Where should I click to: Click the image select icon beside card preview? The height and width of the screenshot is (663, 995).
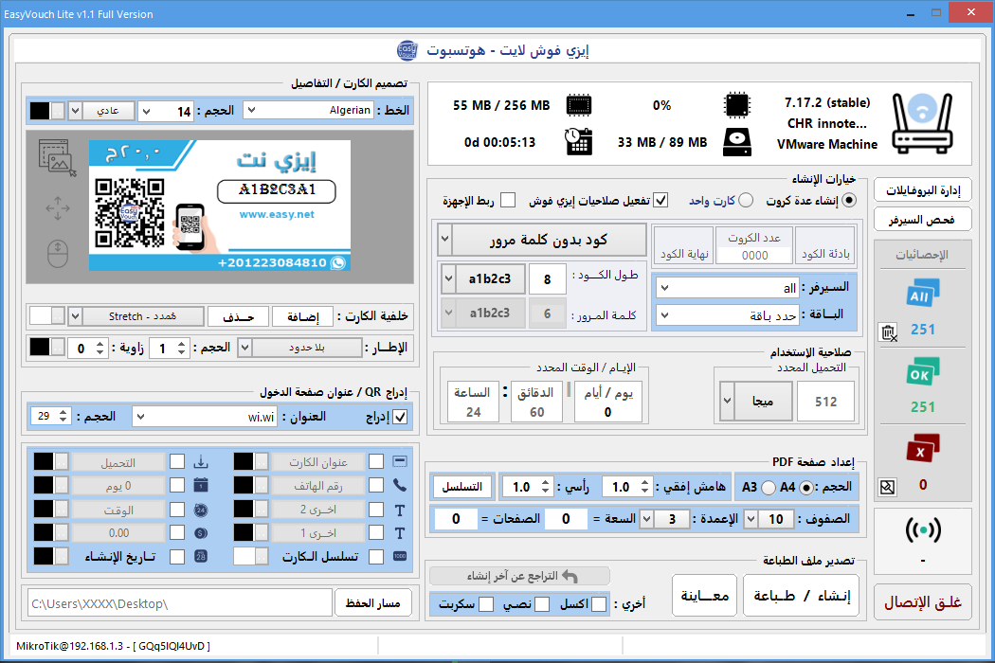(x=57, y=155)
